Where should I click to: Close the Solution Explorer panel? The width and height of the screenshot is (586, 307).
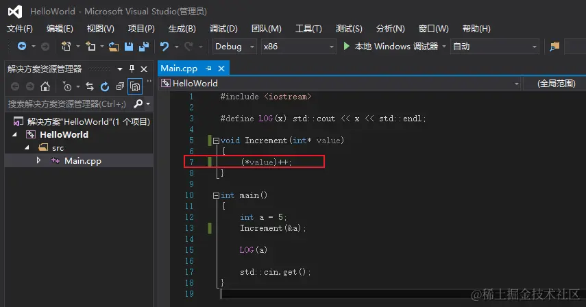(x=144, y=69)
